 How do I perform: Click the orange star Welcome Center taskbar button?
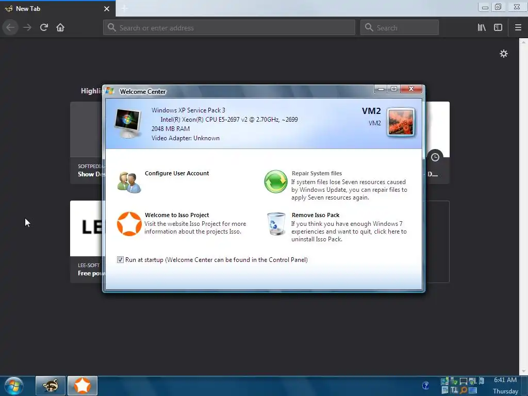click(x=82, y=386)
